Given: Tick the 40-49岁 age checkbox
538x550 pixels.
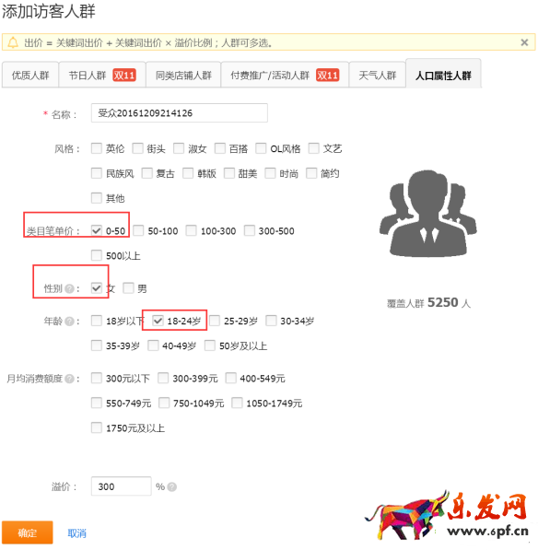Looking at the screenshot, I should 153,345.
